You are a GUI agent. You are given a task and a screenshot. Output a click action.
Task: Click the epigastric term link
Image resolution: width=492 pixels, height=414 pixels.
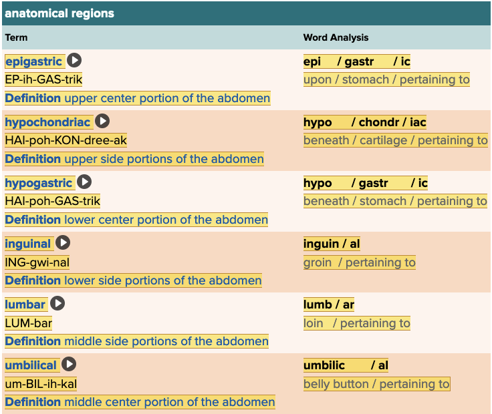33,61
